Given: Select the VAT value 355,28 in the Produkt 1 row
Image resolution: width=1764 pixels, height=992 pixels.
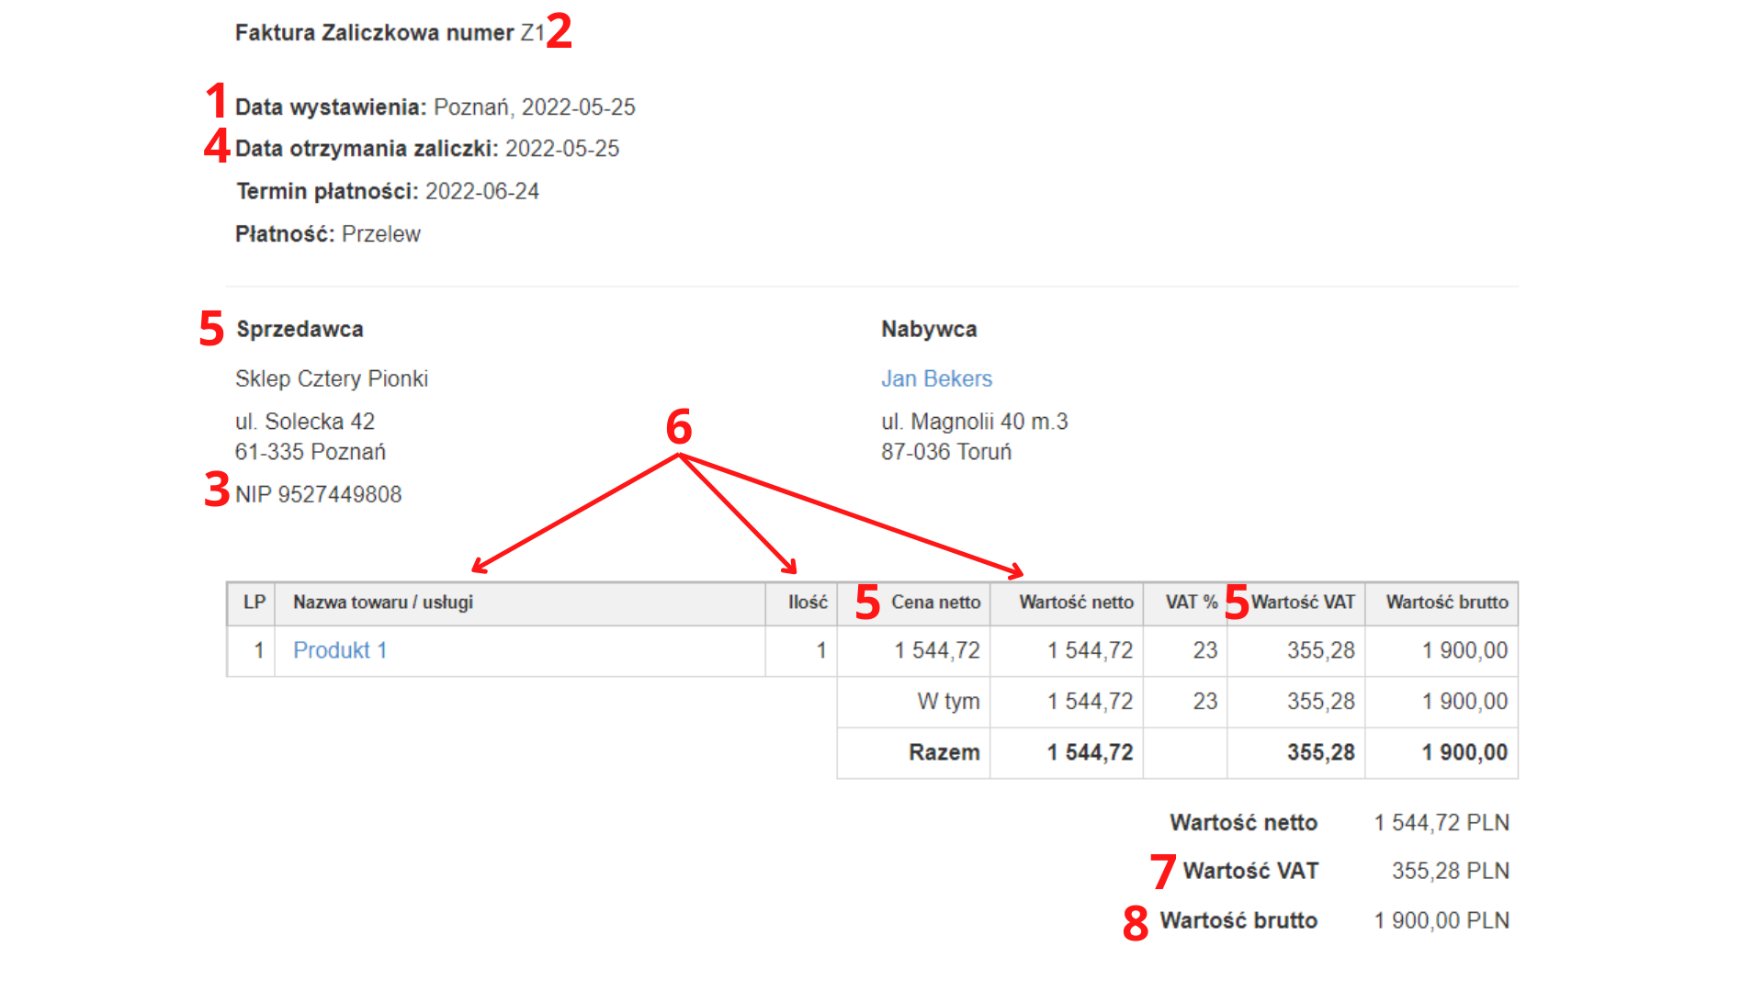Looking at the screenshot, I should [x=1321, y=650].
